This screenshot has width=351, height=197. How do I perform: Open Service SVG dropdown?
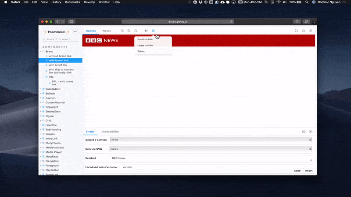tap(211, 149)
